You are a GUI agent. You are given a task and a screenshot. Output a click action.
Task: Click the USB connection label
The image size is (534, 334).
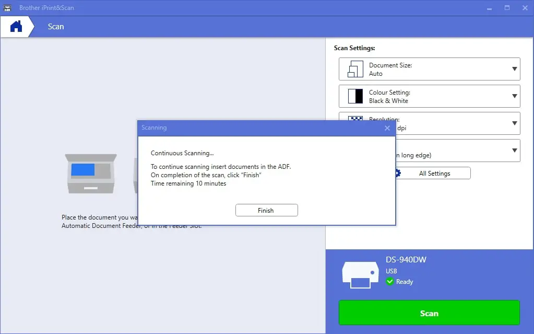[391, 271]
